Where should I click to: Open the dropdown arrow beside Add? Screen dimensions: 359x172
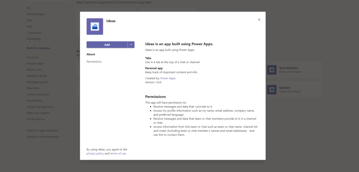[131, 45]
